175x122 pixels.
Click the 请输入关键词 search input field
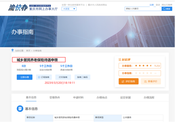pos(143,9)
